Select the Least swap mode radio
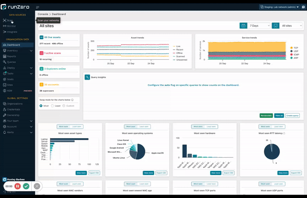 [x=52, y=106]
